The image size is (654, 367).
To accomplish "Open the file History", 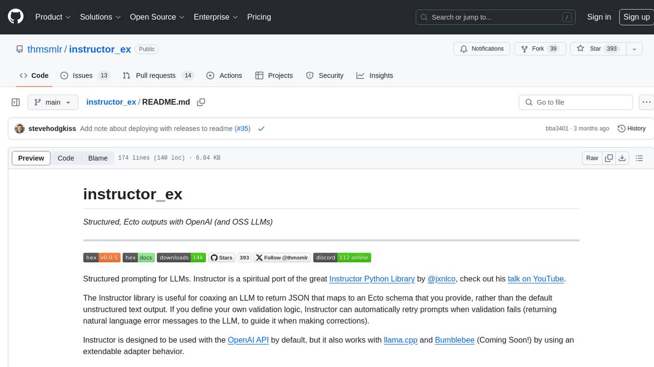I will (631, 129).
